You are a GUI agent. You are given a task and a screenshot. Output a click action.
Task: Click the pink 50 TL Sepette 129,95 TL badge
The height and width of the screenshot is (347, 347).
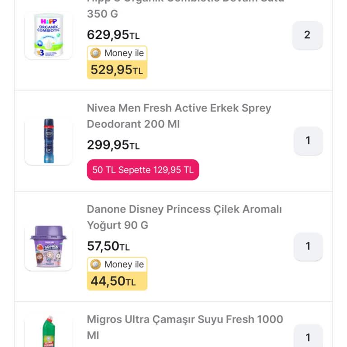click(x=143, y=170)
